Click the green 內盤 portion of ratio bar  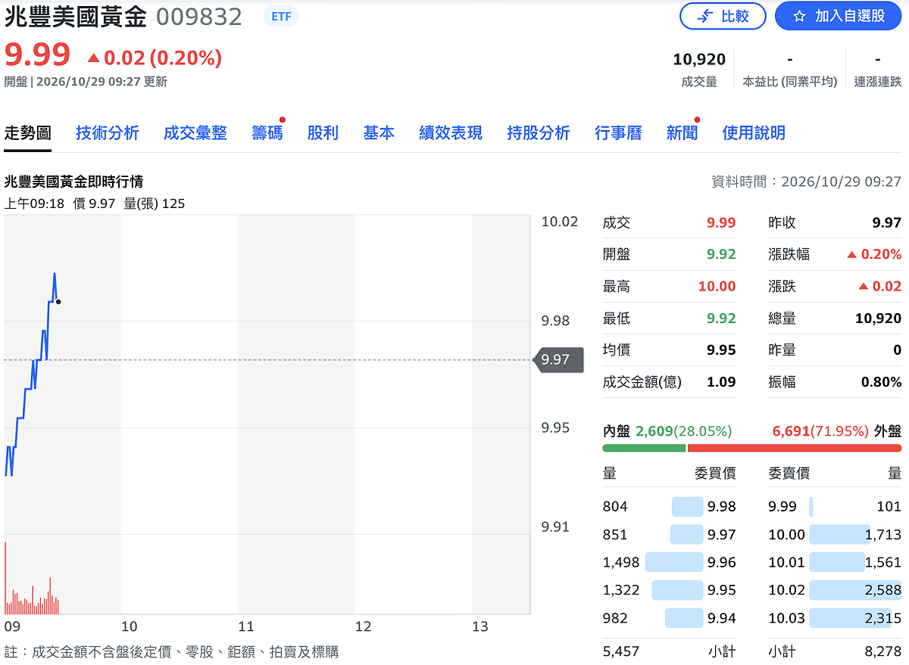[x=644, y=448]
